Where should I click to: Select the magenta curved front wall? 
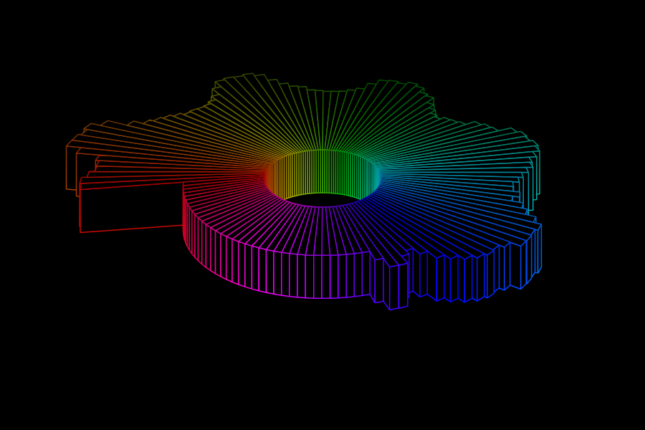tap(222, 254)
